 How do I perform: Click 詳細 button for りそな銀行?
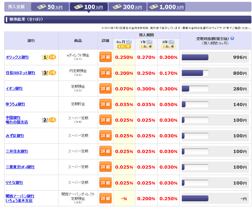pyautogui.click(x=106, y=182)
